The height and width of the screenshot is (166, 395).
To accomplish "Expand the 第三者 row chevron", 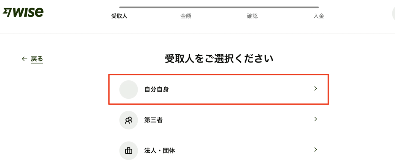I will tap(316, 119).
